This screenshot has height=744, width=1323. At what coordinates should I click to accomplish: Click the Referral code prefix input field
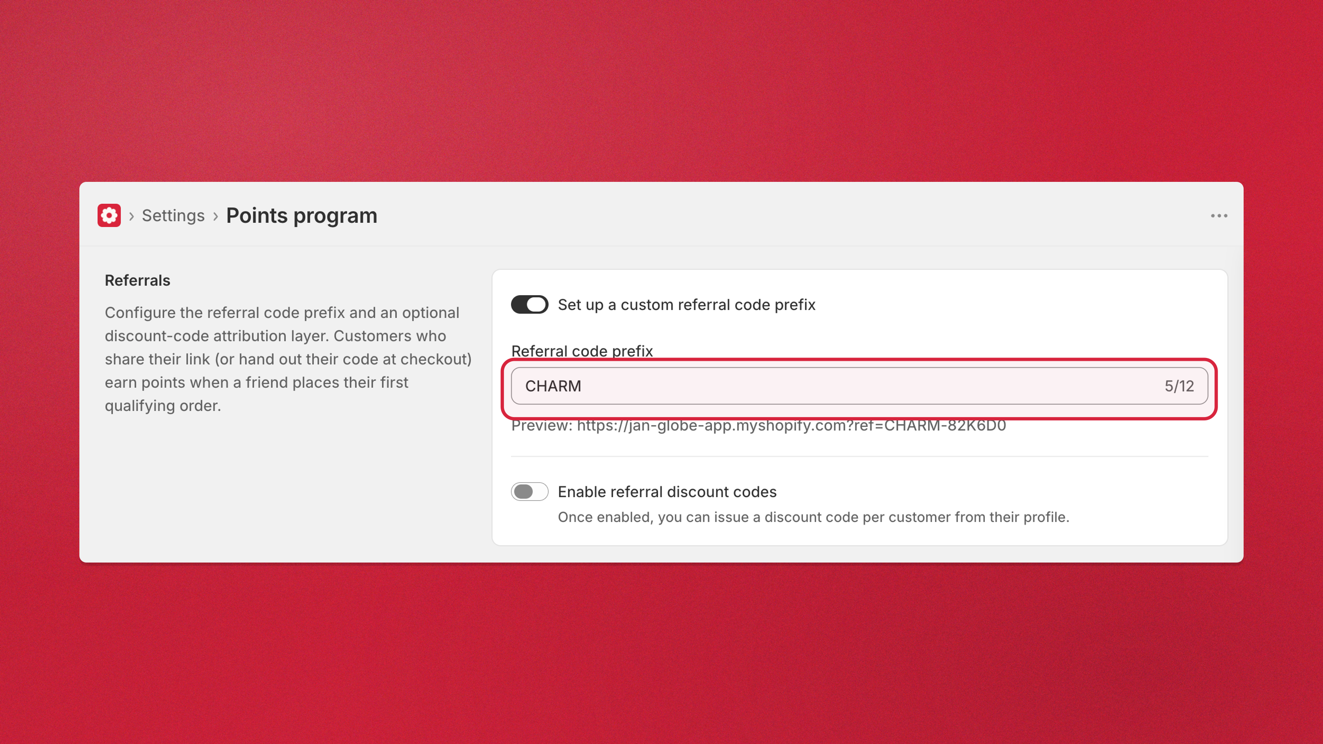pos(859,386)
